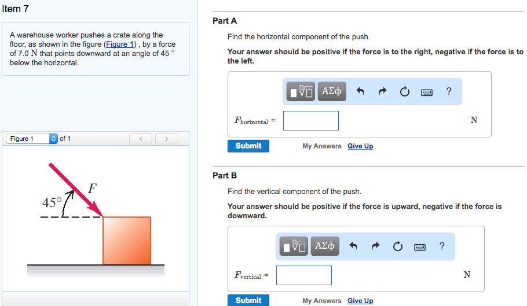Screen dimensions: 527x306
Task: Click the F horizontal answer input box
Action: pyautogui.click(x=310, y=121)
